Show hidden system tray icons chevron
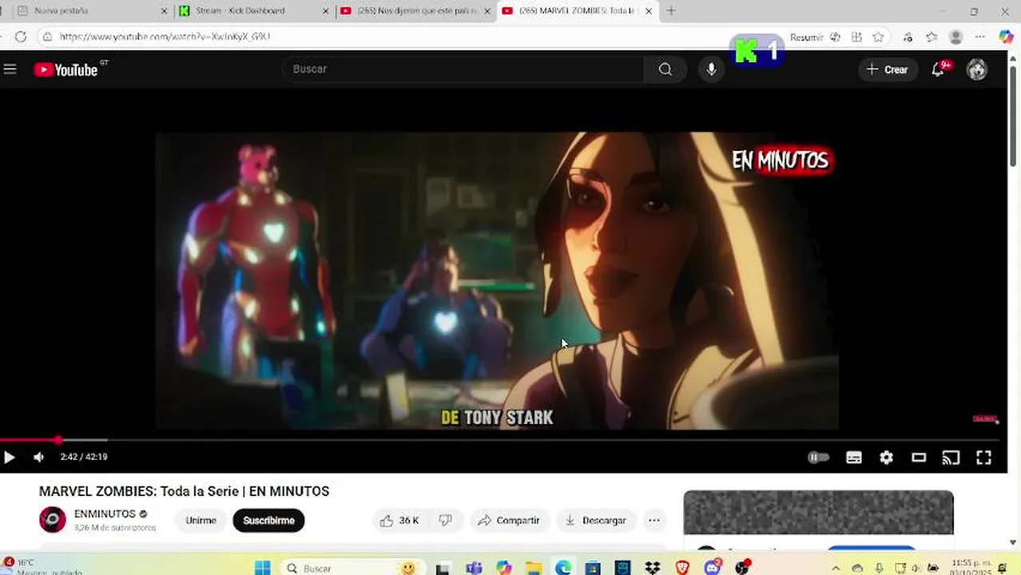This screenshot has width=1021, height=575. coord(836,568)
